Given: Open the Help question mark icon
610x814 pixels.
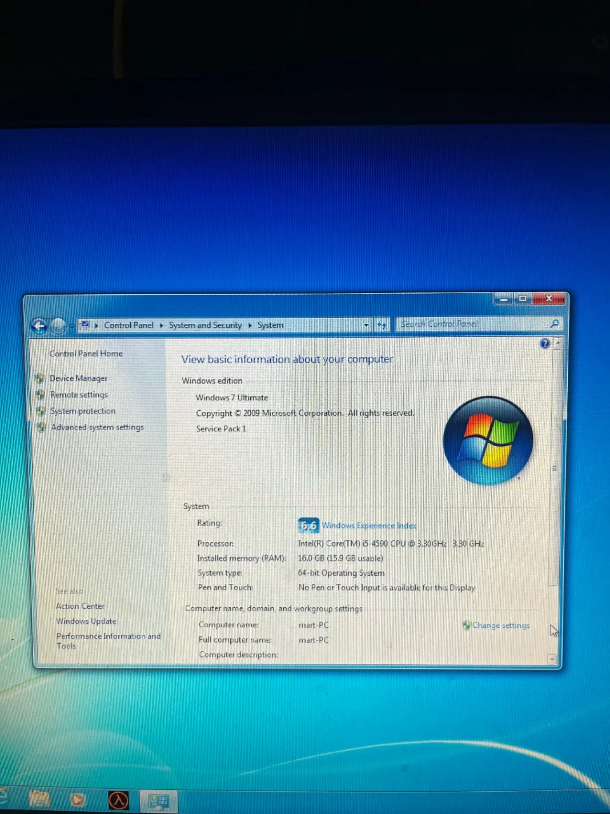Looking at the screenshot, I should (545, 343).
